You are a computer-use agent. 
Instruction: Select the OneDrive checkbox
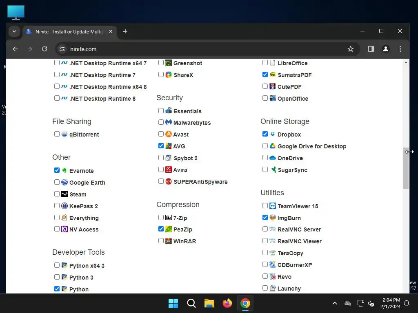tap(265, 157)
